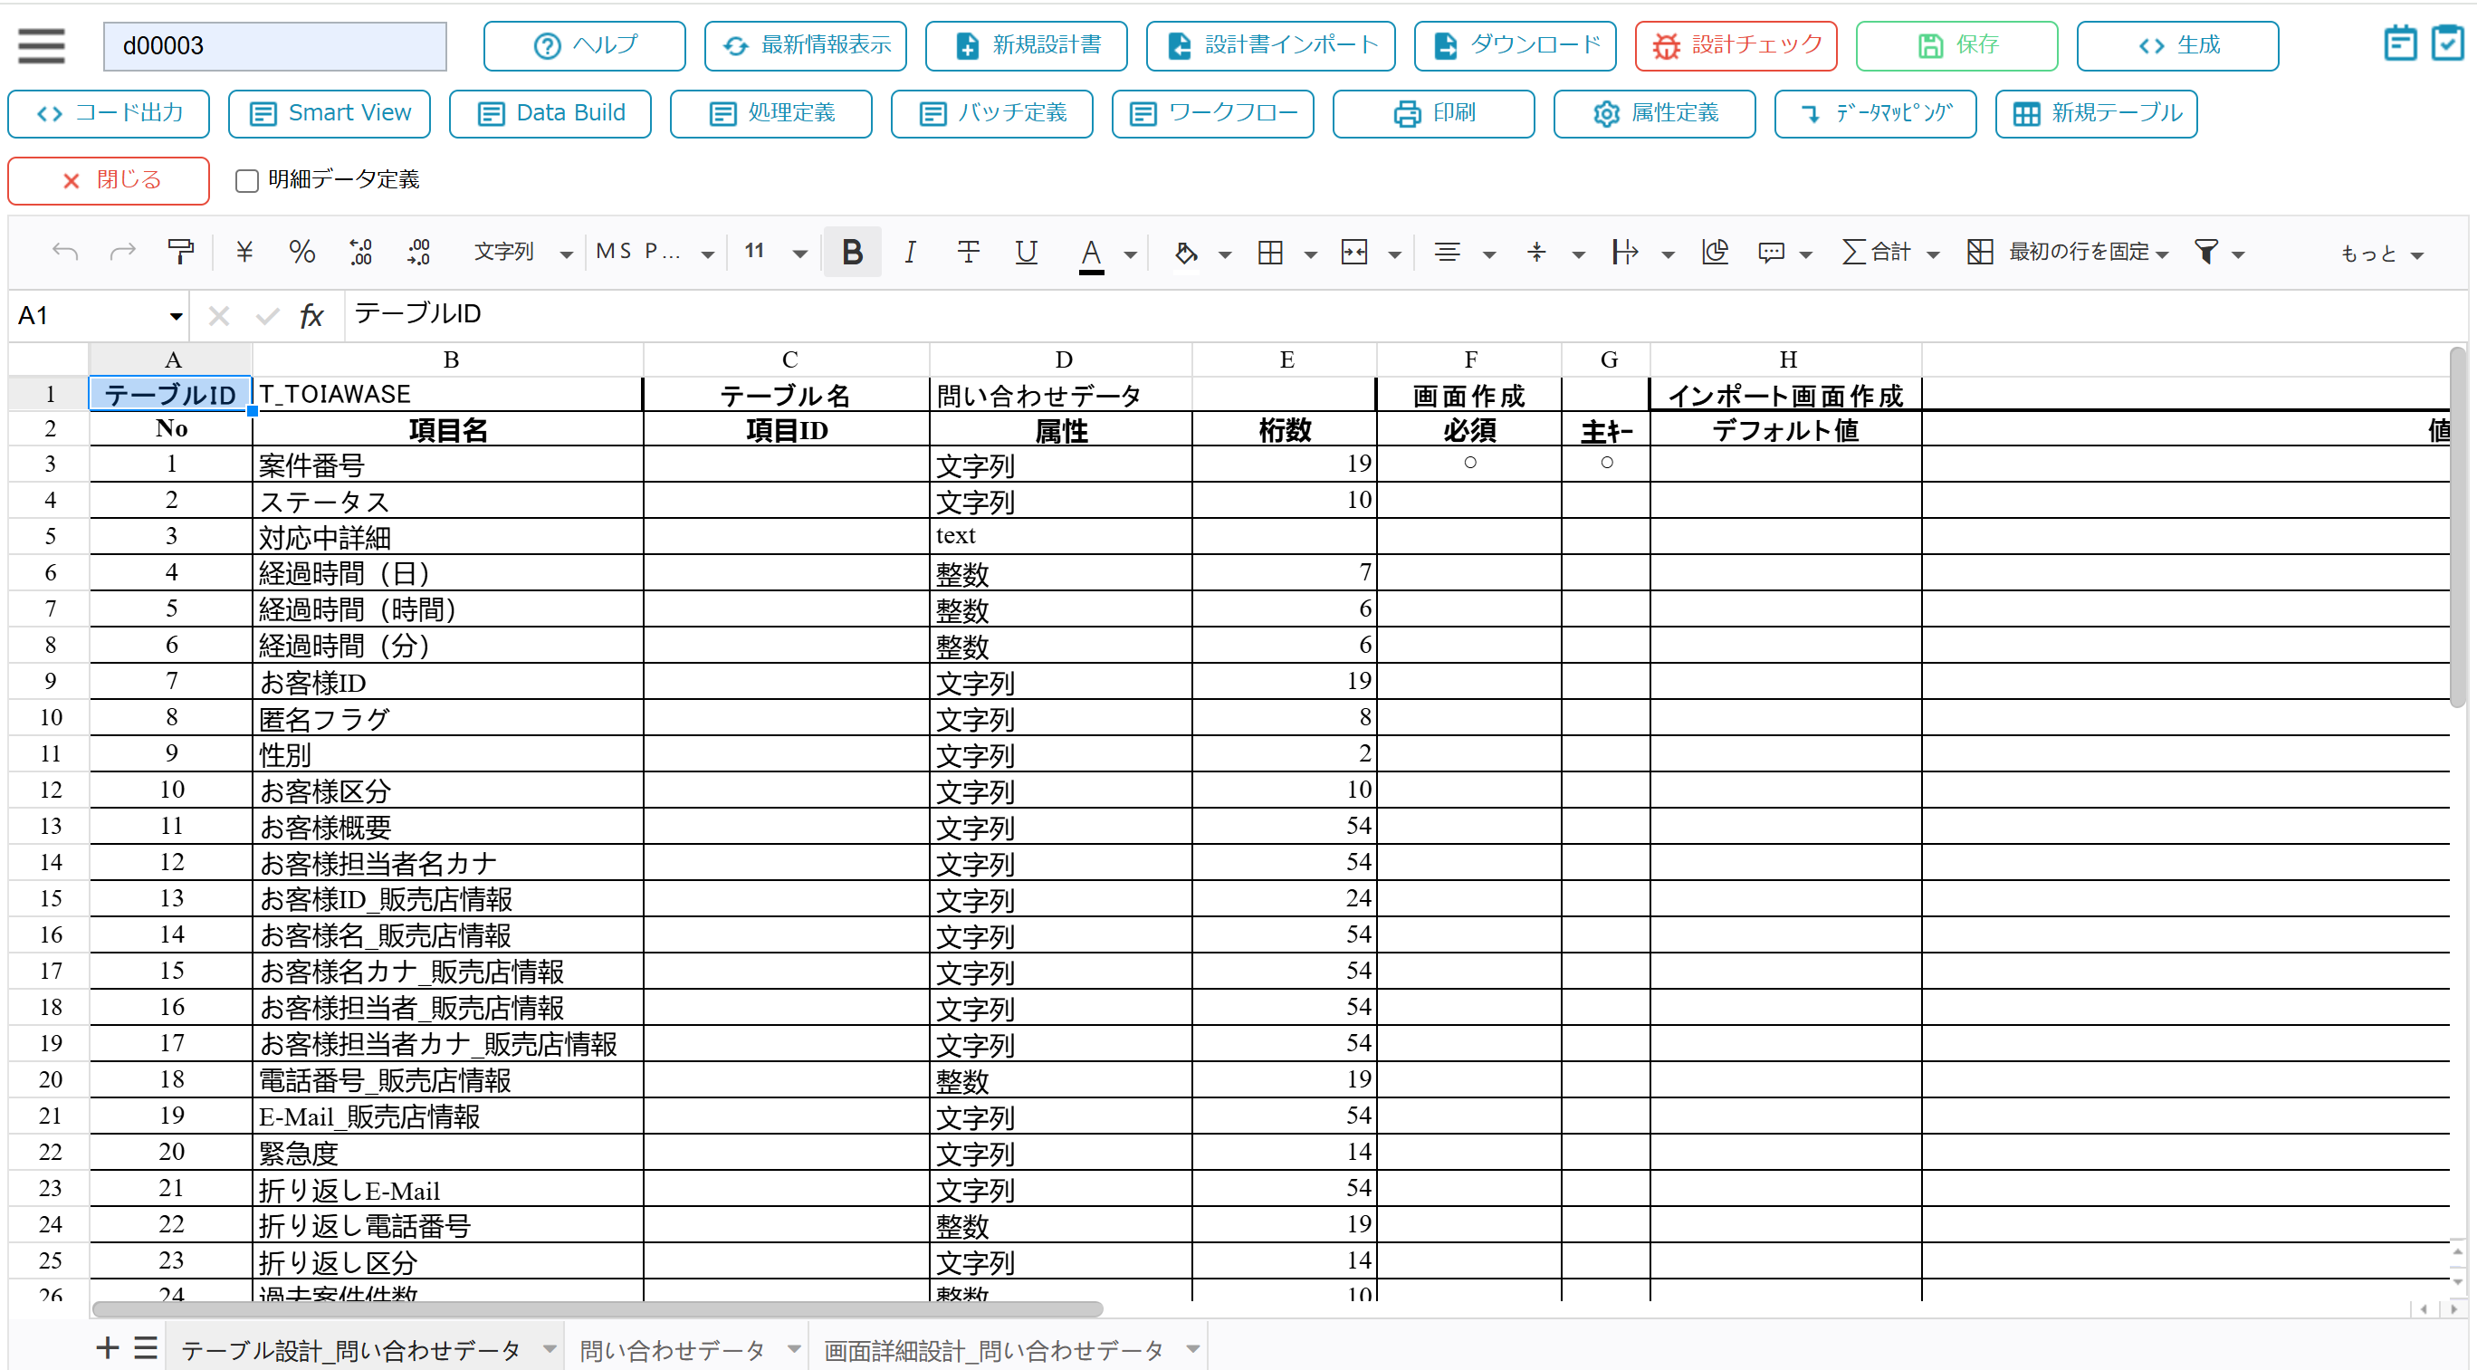The height and width of the screenshot is (1370, 2477).
Task: Open the cell name box A1 dropdown
Action: point(175,316)
